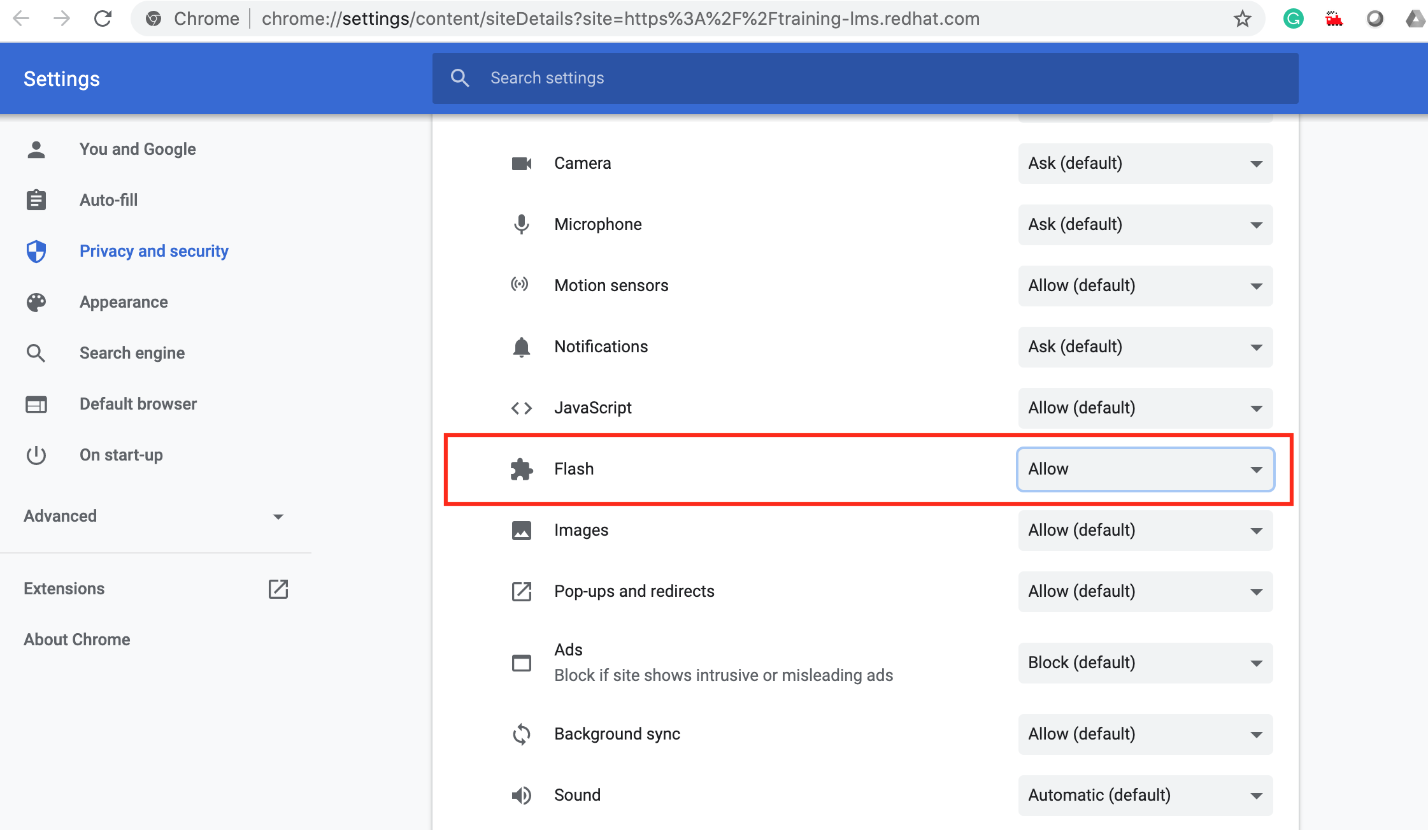Click the Ads window icon
This screenshot has width=1428, height=830.
tap(522, 663)
